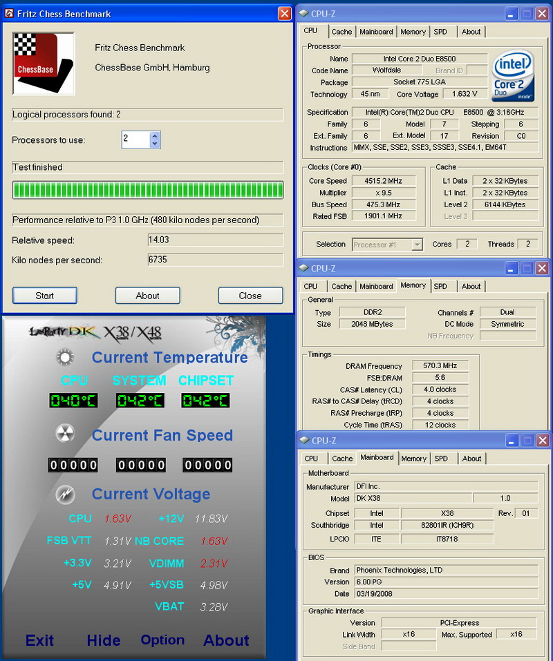553x661 pixels.
Task: Open Memory tab in bottom CPU-Z window
Action: 414,458
